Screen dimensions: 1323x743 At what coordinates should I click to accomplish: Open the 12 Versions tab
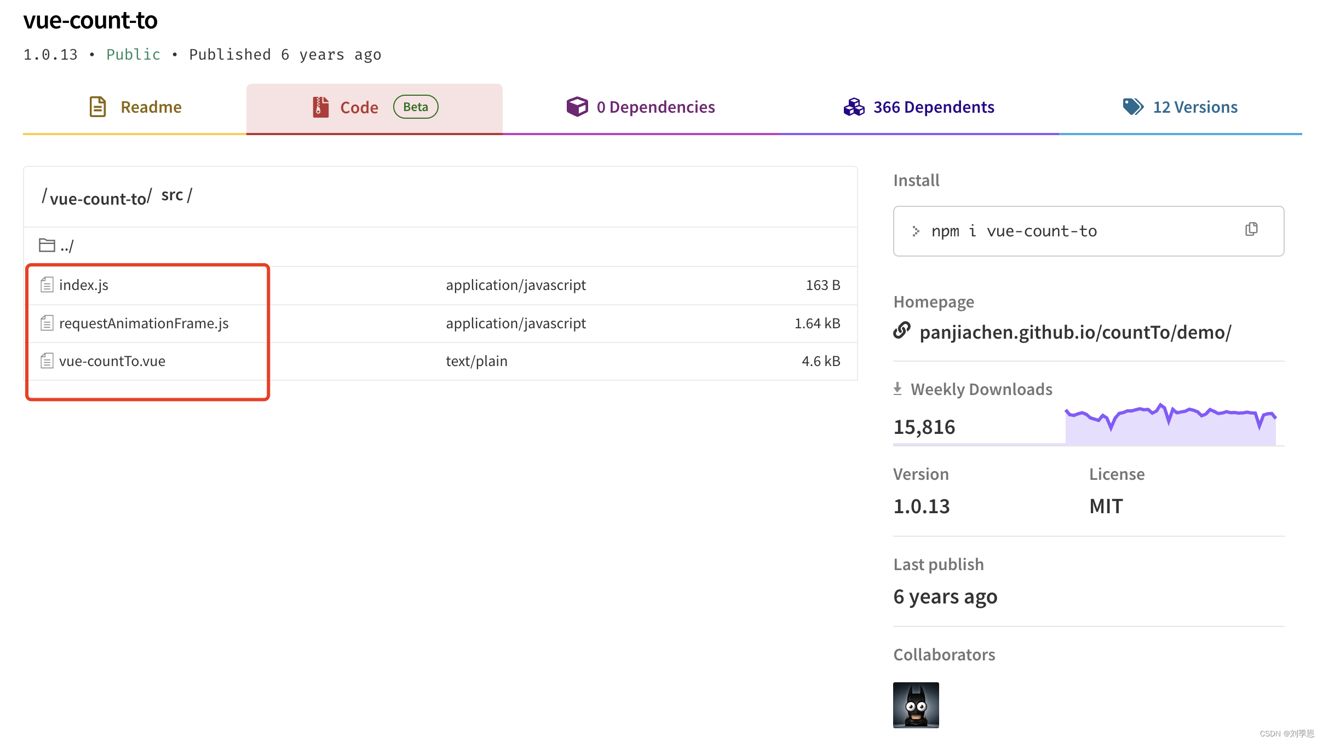coord(1195,107)
